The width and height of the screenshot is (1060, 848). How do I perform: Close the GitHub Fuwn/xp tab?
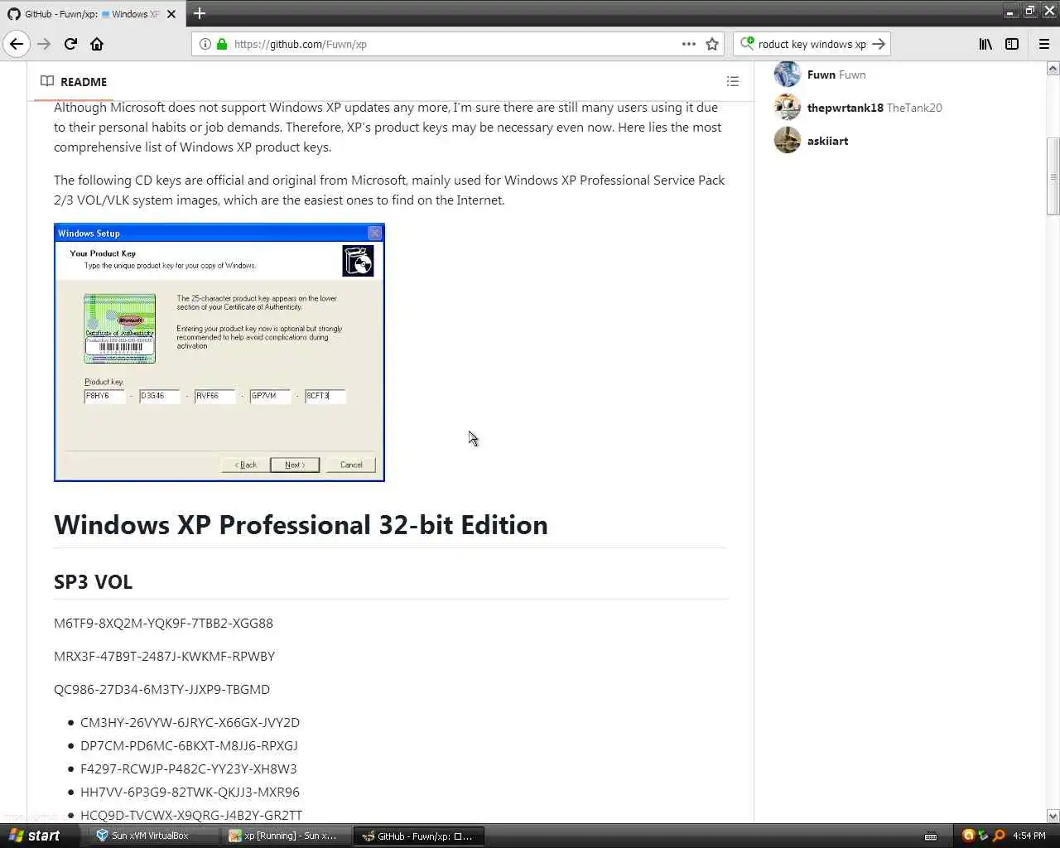171,14
